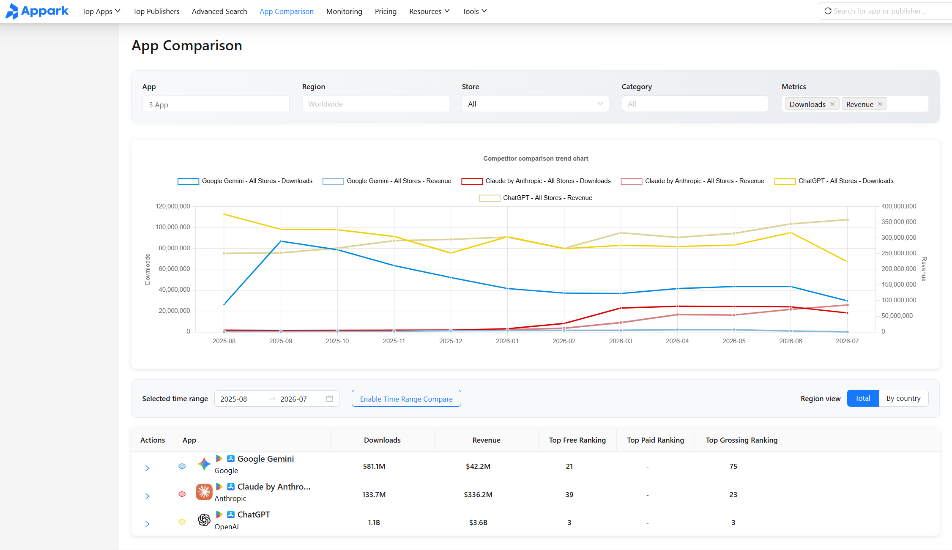The width and height of the screenshot is (952, 550).
Task: Open the Monitoring page
Action: [x=344, y=11]
